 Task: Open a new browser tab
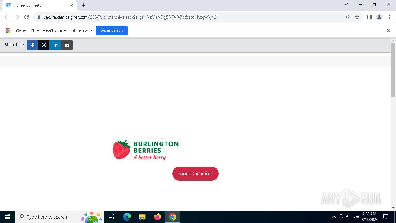point(84,5)
